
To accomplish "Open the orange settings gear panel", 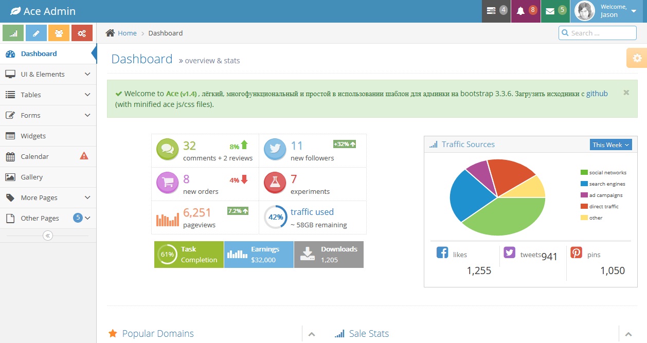I will 637,58.
